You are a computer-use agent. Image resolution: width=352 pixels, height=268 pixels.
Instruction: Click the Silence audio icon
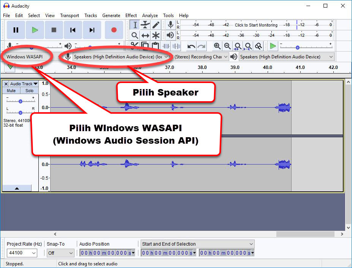[176, 46]
